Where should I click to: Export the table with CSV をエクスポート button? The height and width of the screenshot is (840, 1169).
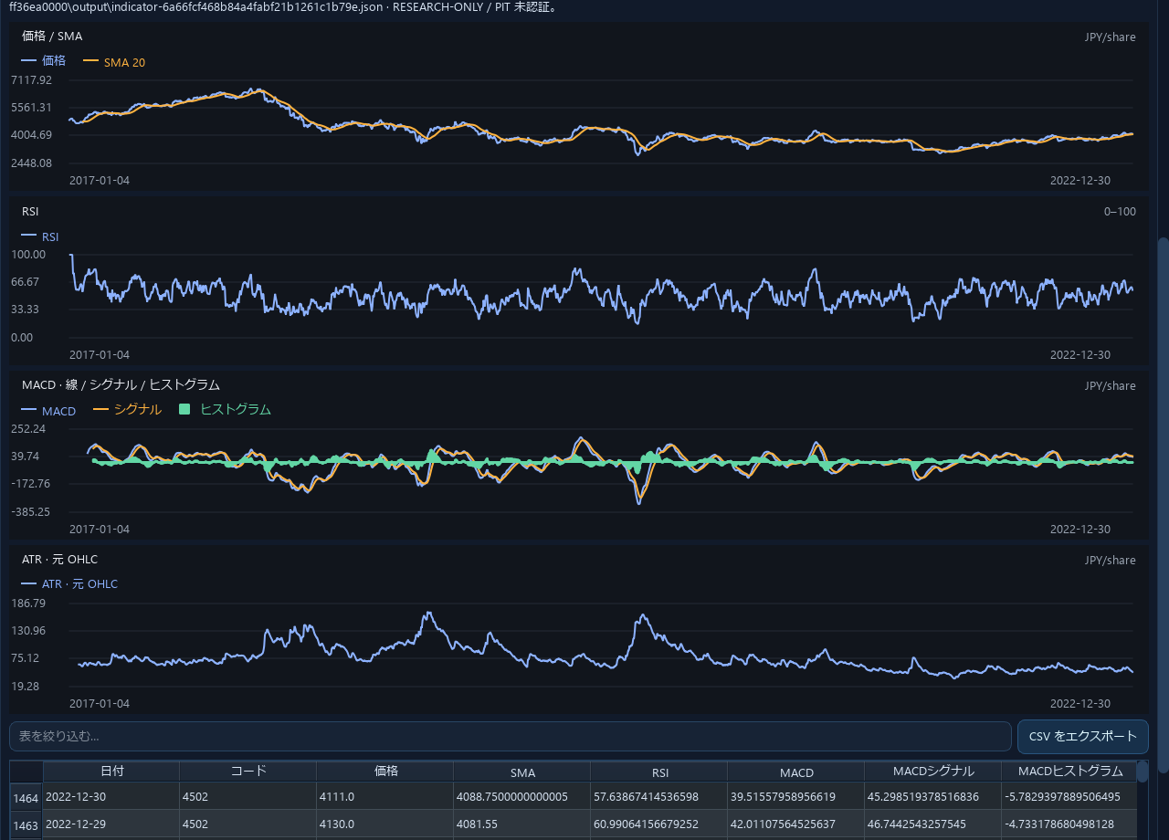[1083, 737]
